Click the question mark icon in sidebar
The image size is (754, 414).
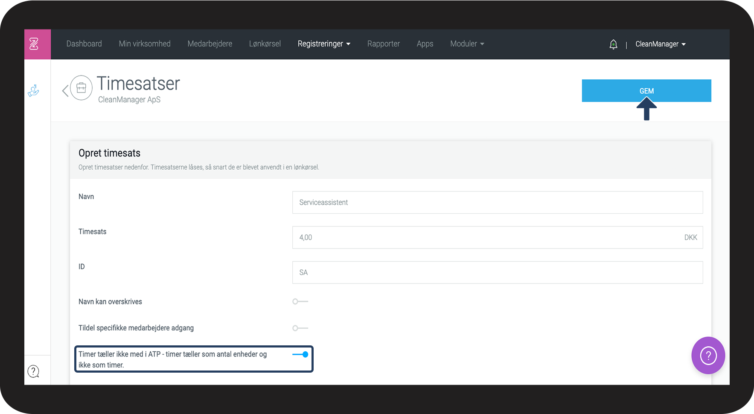(33, 371)
